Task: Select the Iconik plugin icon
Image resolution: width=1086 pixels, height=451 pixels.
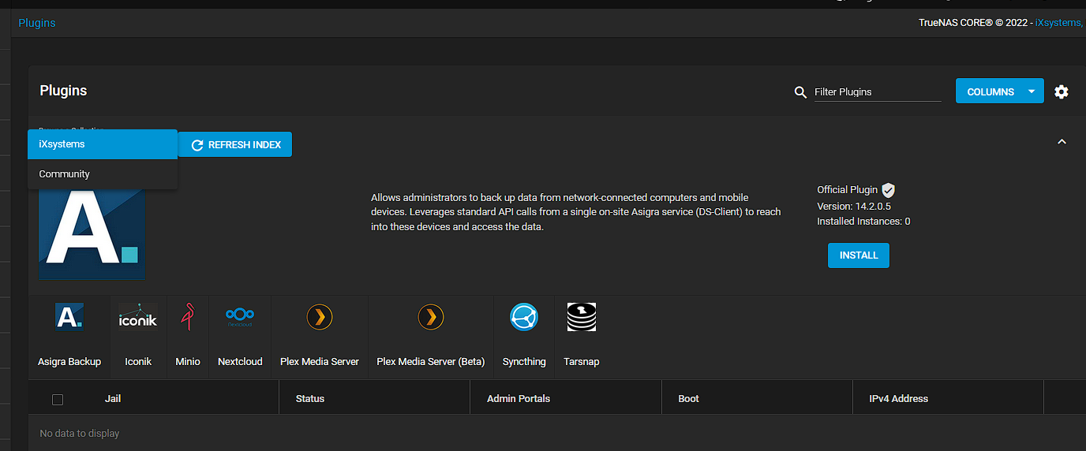Action: (x=138, y=317)
